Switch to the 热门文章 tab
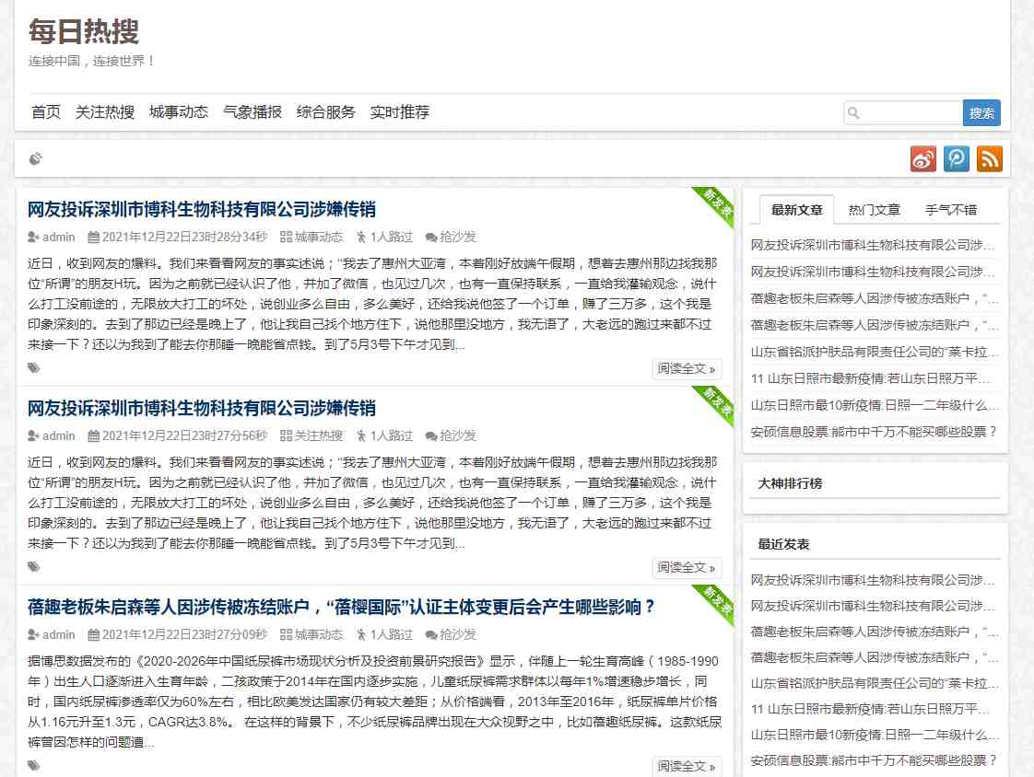 point(874,210)
